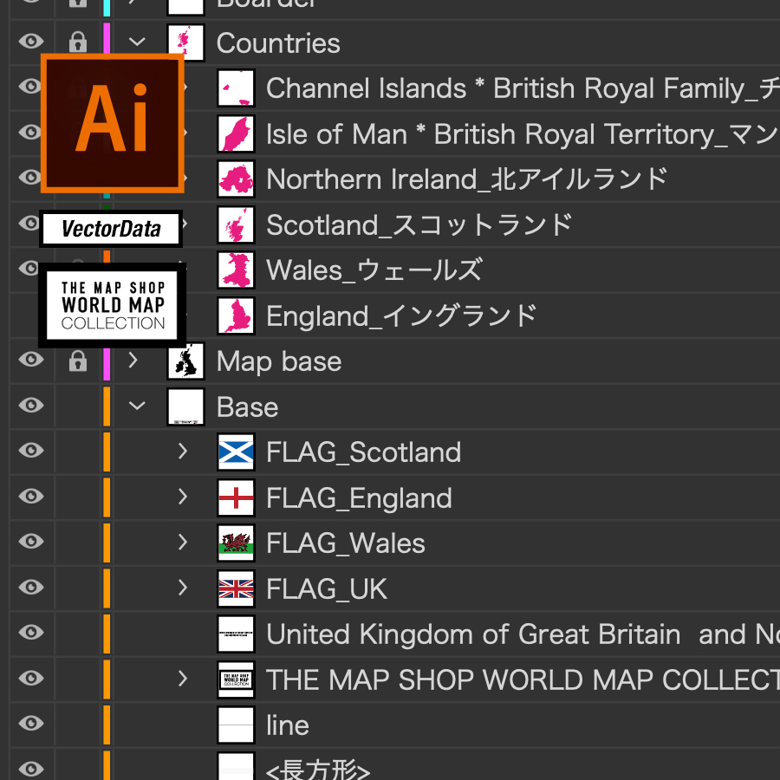Select the Wales_ウェールズ layer name
The image size is (780, 780).
point(374,270)
